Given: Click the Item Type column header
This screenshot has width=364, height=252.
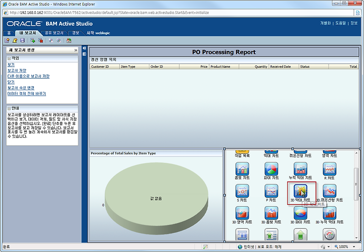Looking at the screenshot, I should point(134,67).
